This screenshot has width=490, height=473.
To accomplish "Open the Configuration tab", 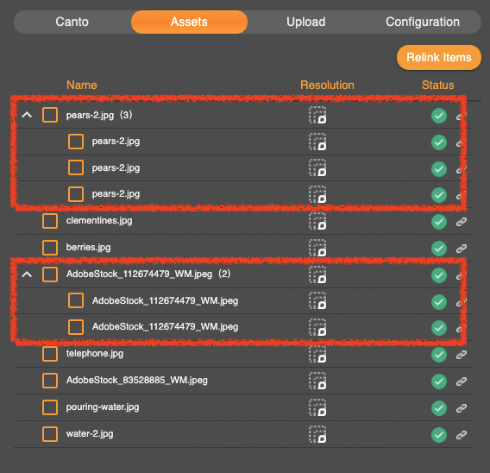I will click(423, 22).
